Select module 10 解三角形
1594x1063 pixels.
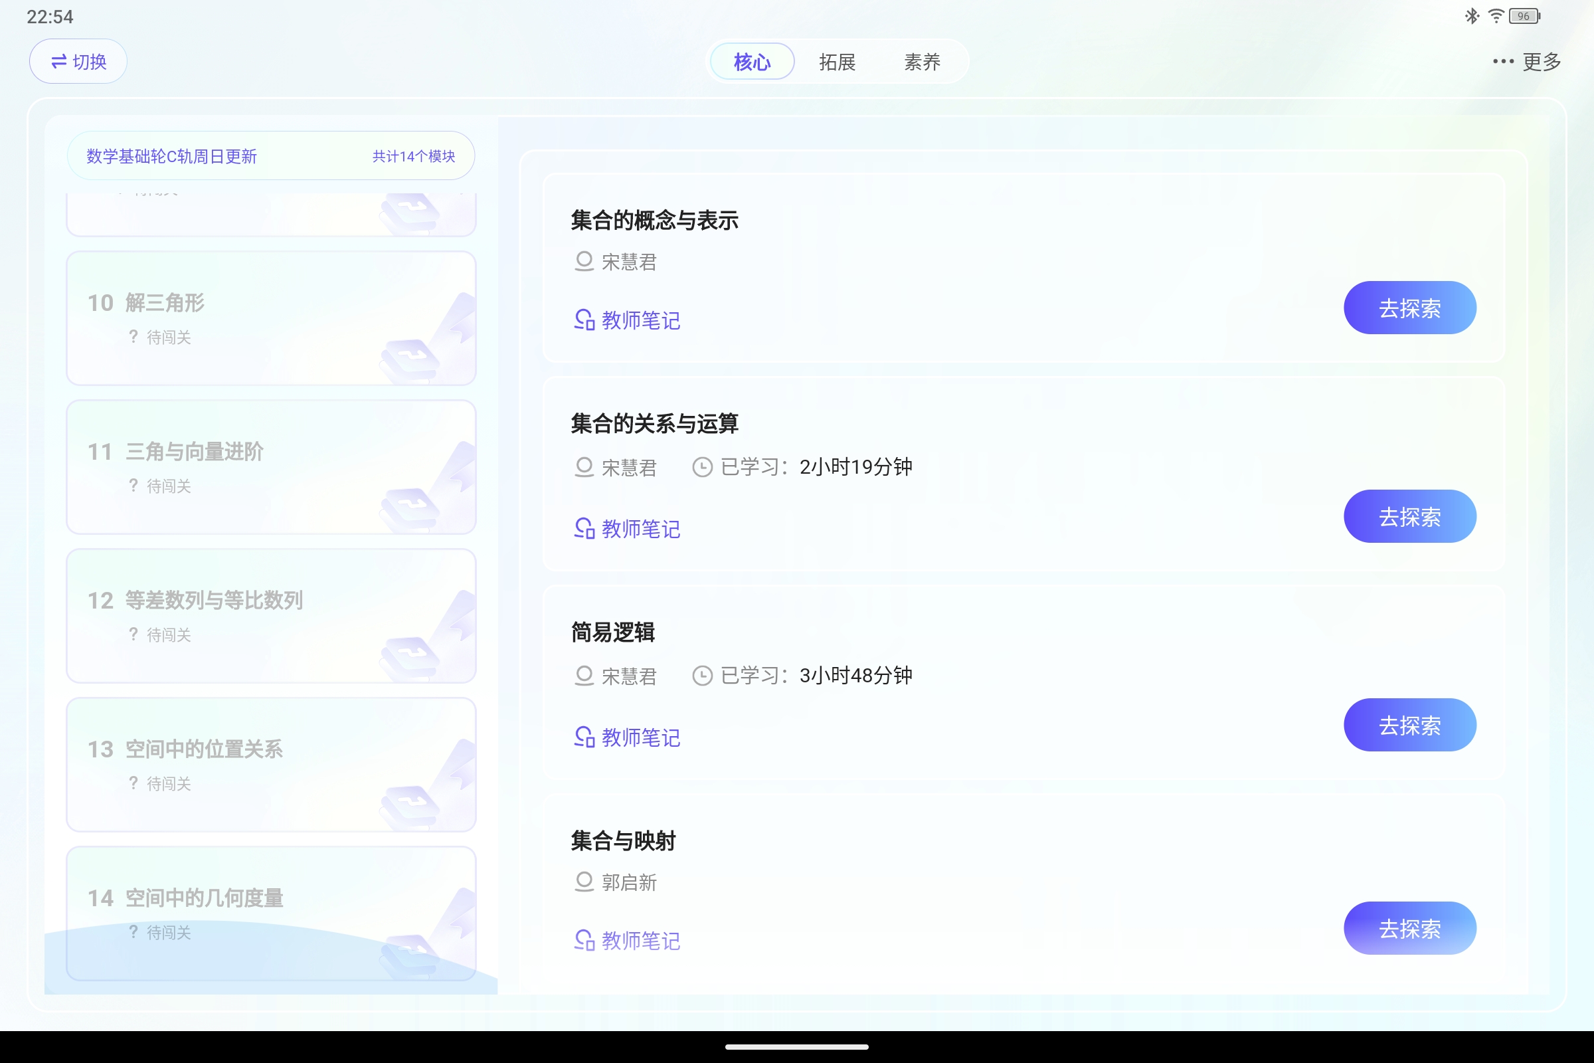271,318
